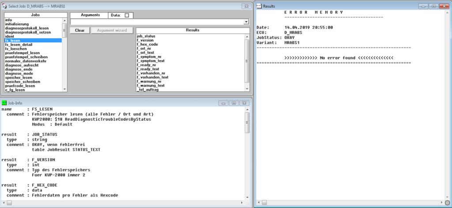Click the Select Job window title icon
Screen dimensions: 452x208
point(4,6)
